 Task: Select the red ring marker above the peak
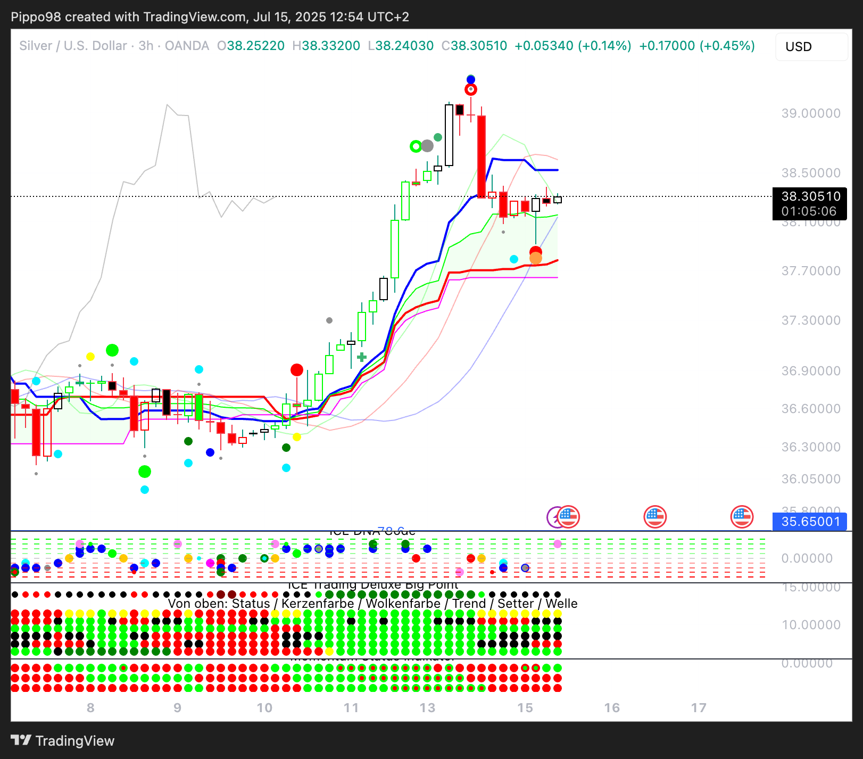[471, 89]
